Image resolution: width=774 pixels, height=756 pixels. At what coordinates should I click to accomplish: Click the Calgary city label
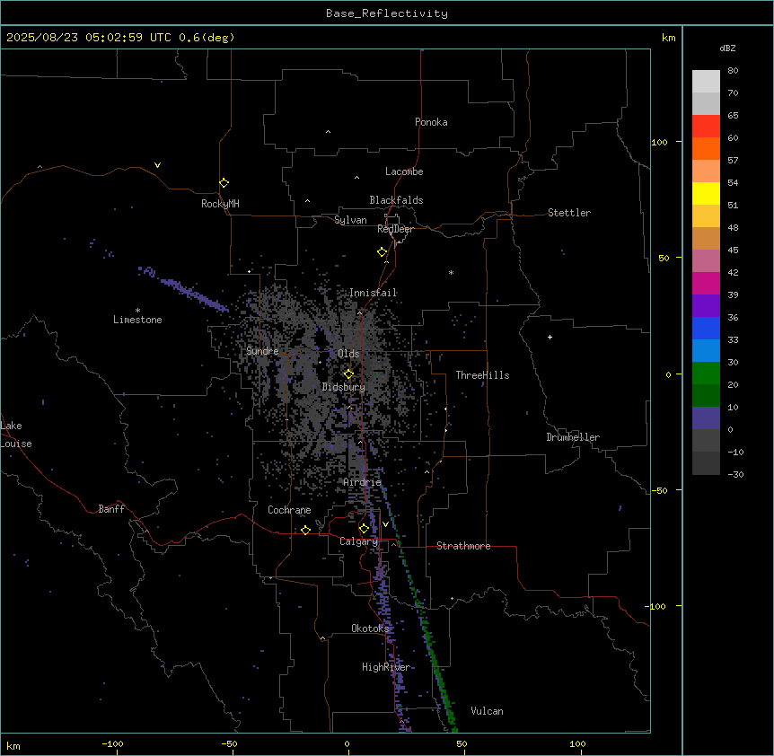tap(359, 541)
